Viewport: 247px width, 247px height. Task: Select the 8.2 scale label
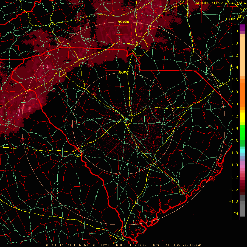pos(235,55)
